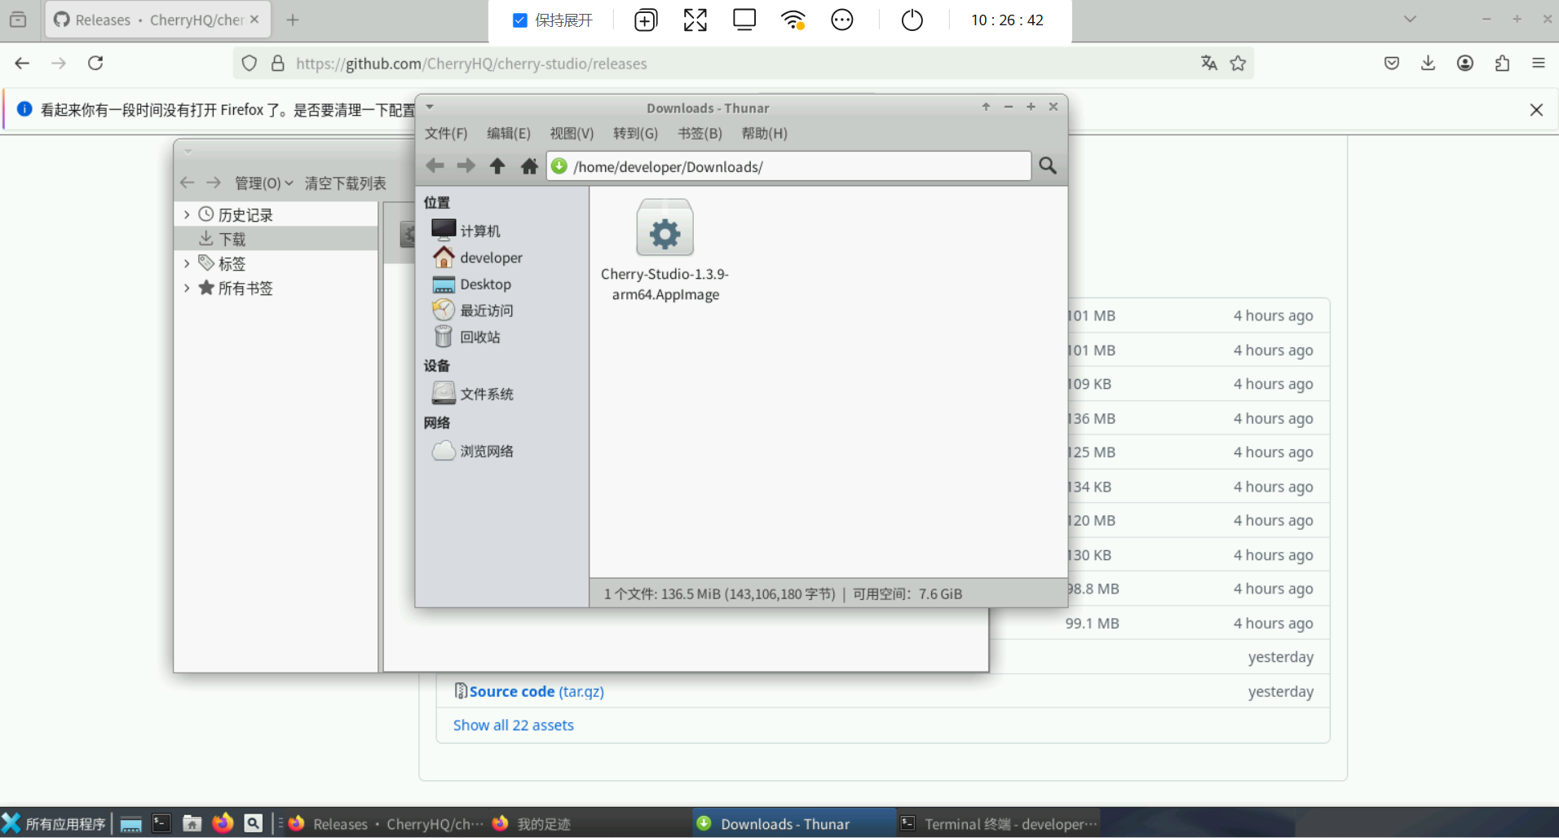Open new tab in Firefox

[293, 20]
